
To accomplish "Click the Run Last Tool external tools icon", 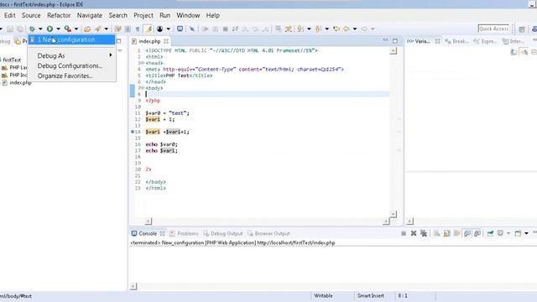I will (x=68, y=29).
